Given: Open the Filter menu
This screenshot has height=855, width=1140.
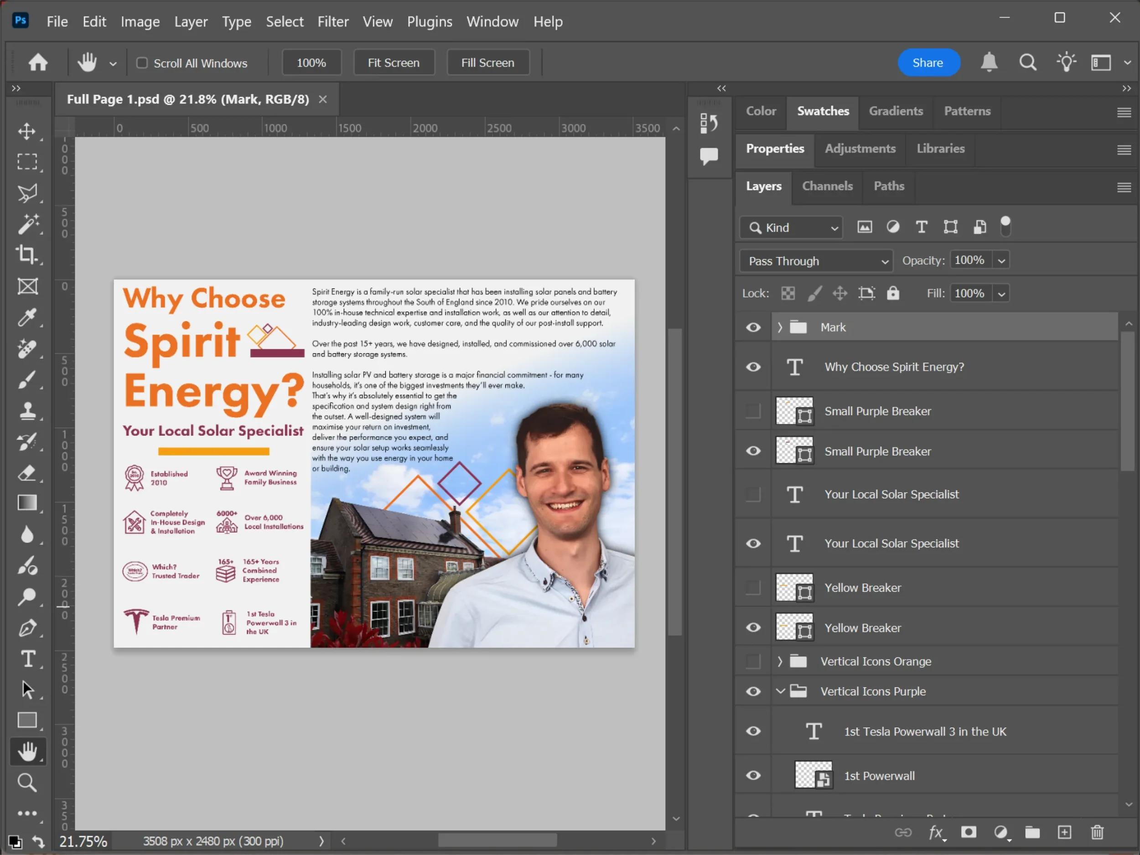Looking at the screenshot, I should point(332,21).
